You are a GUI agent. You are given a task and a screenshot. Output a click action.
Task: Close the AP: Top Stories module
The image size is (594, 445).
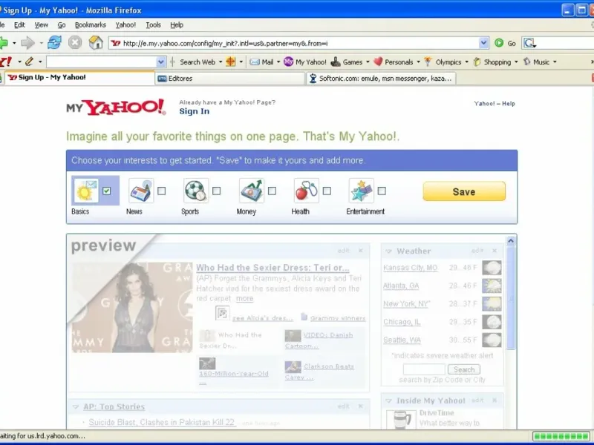point(361,406)
